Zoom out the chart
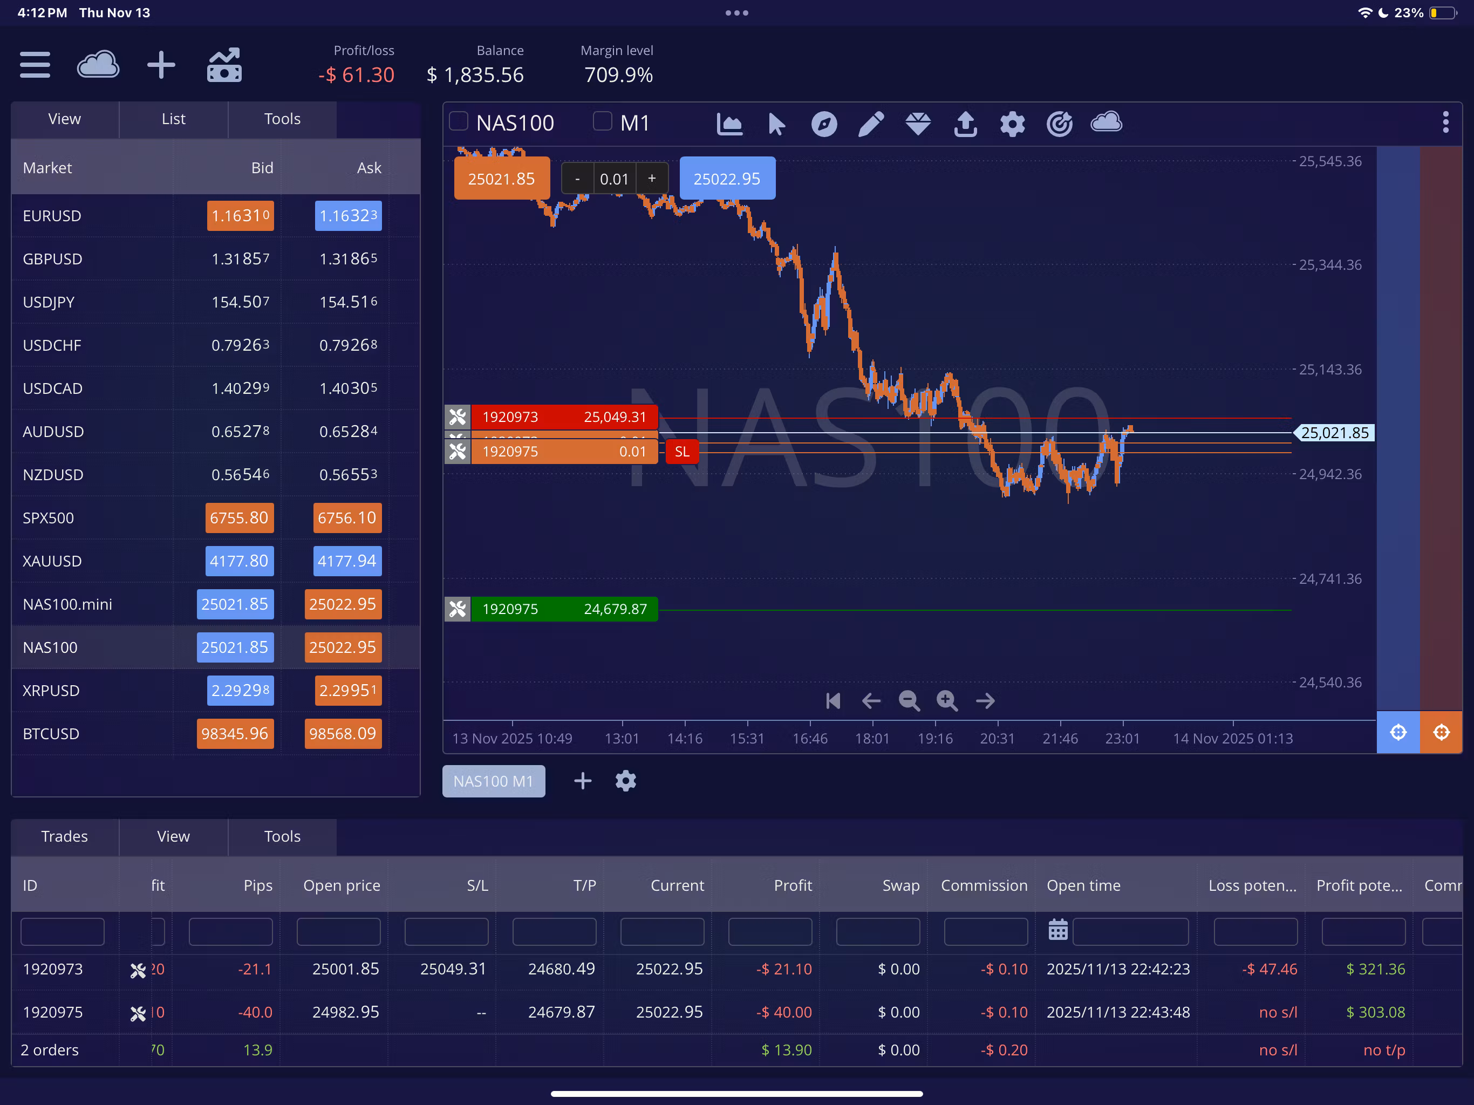The height and width of the screenshot is (1105, 1474). 909,701
